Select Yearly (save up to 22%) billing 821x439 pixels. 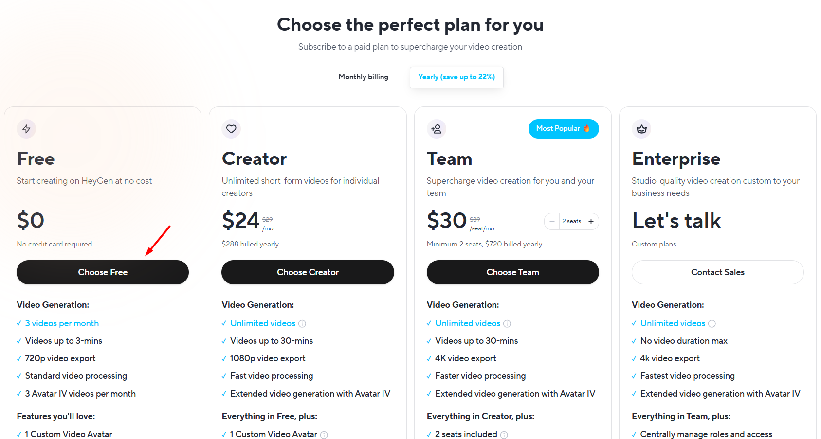[x=456, y=77]
